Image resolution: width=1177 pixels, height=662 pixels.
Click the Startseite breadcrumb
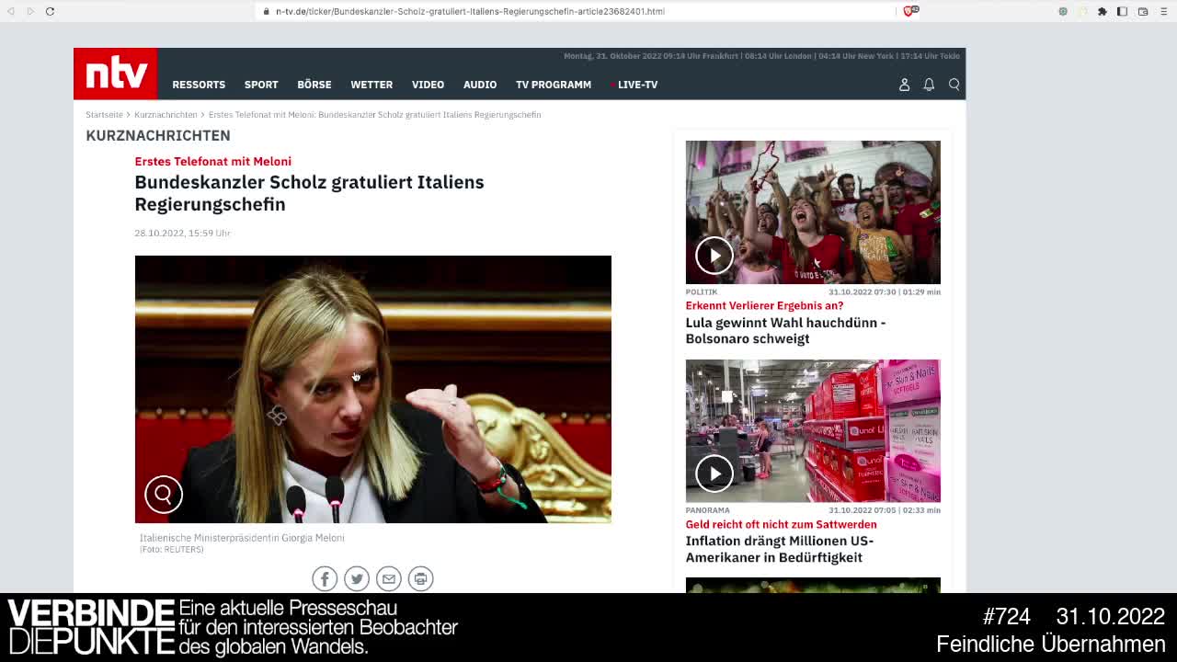104,115
